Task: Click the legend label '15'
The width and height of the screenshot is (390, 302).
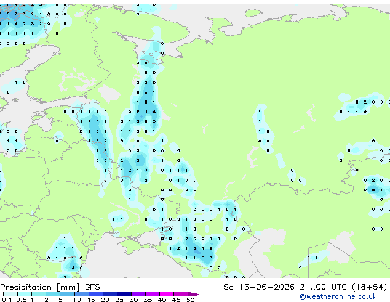Action: click(91, 300)
